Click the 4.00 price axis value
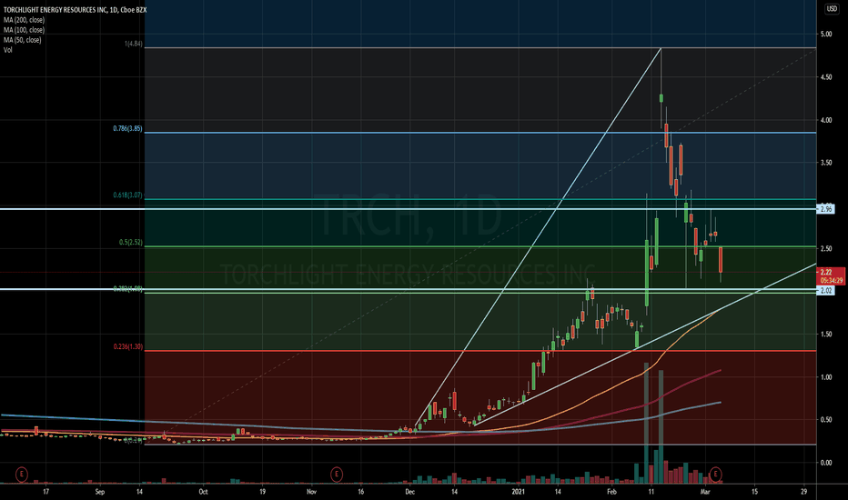 (826, 120)
